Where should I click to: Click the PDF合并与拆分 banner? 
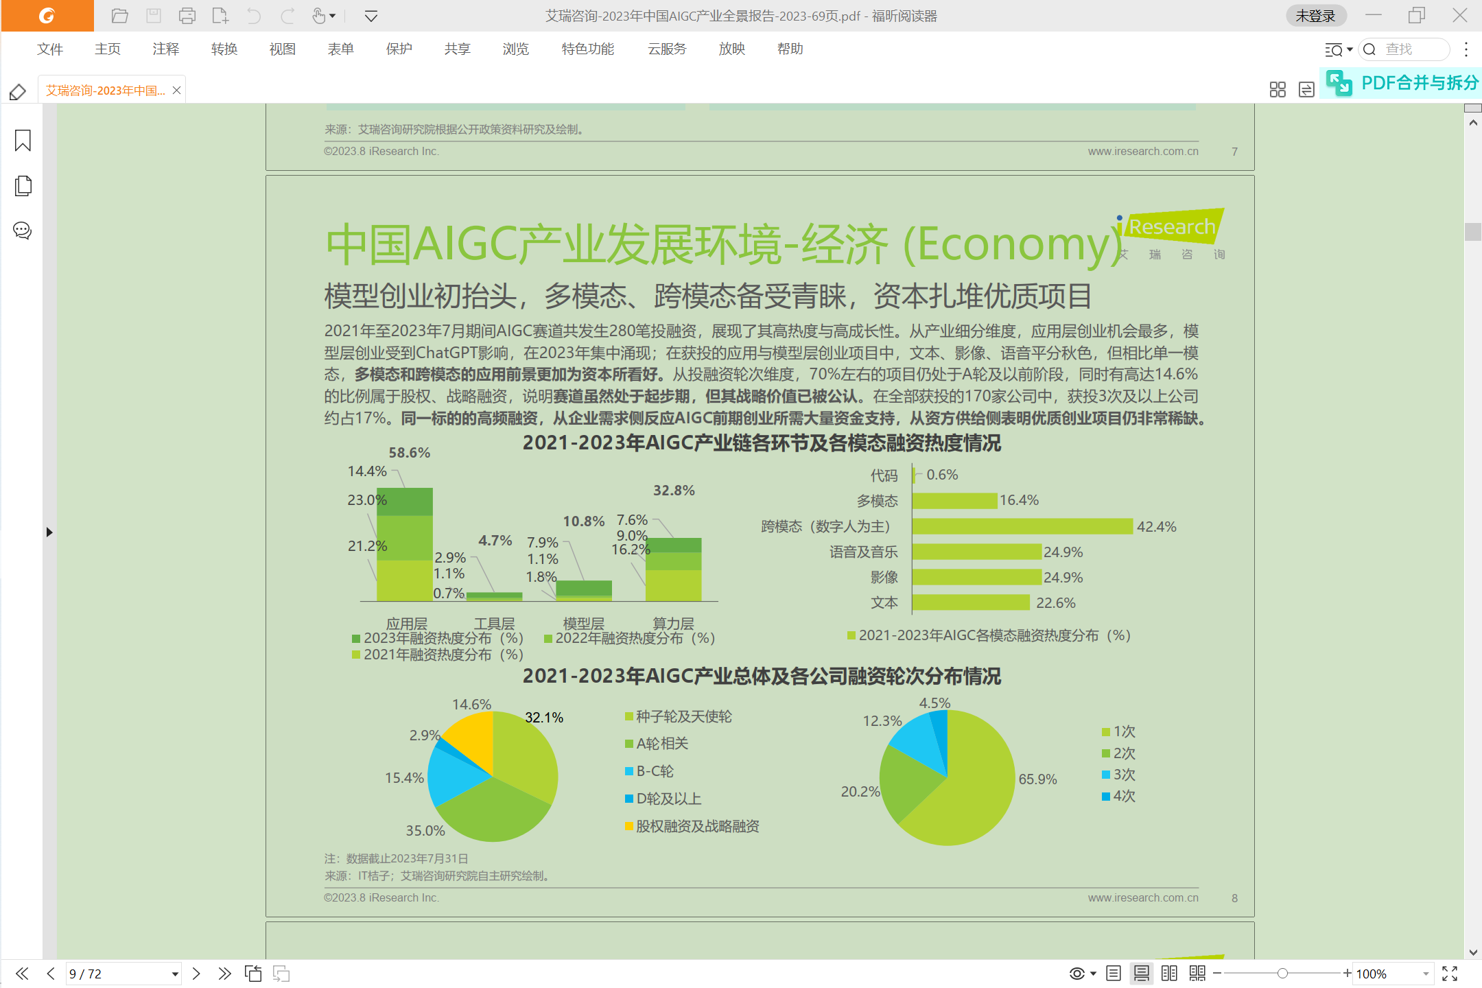pyautogui.click(x=1401, y=83)
